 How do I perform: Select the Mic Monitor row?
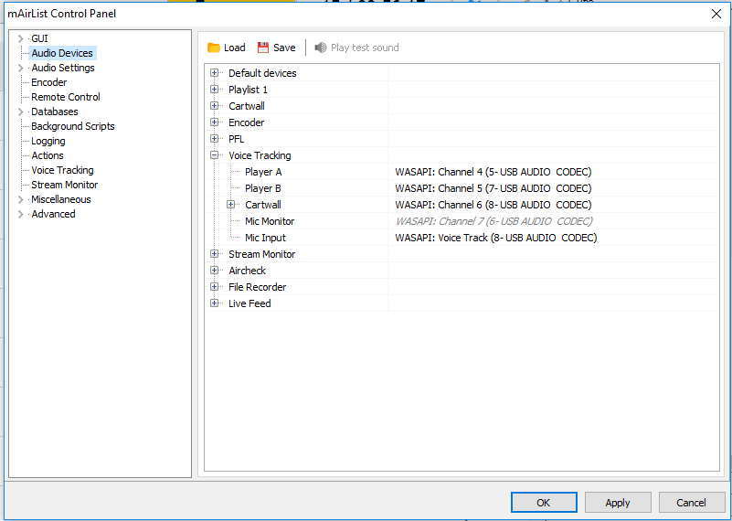[461, 221]
